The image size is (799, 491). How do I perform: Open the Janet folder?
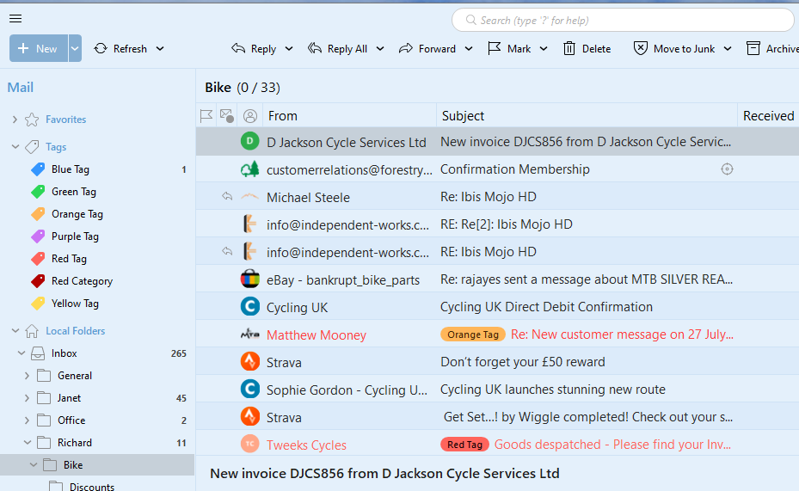coord(69,398)
